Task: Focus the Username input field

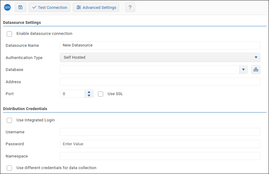Action: [160, 132]
